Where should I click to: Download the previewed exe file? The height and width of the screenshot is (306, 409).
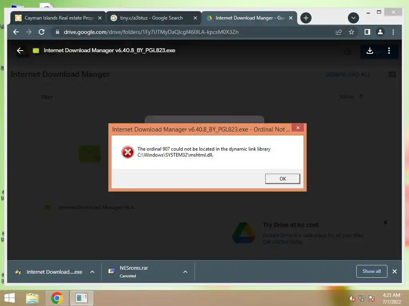[369, 51]
